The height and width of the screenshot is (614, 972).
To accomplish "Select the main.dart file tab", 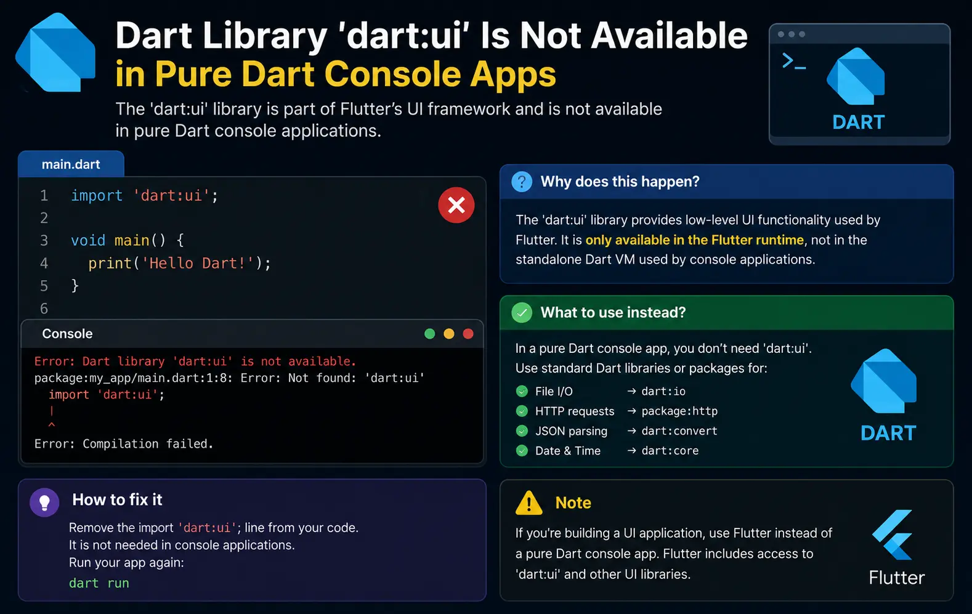I will (71, 164).
